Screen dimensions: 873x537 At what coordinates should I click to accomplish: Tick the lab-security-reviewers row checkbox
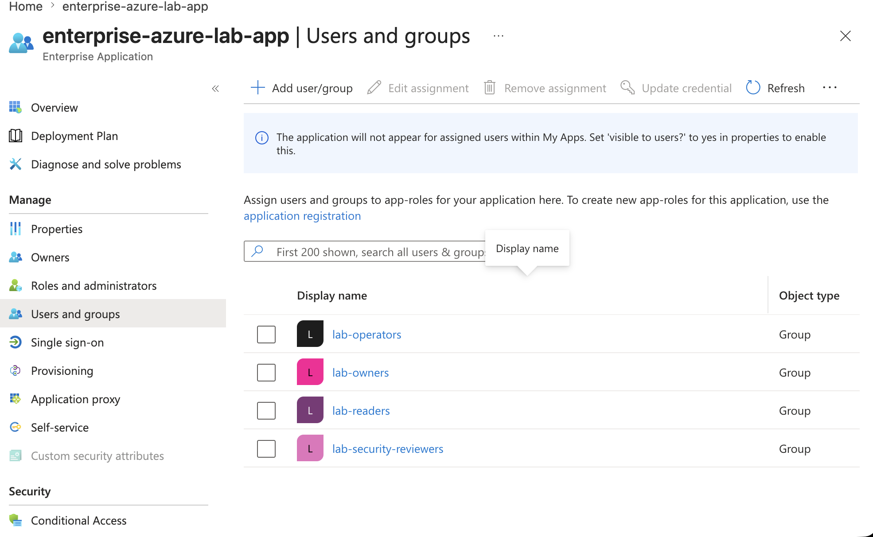click(x=266, y=449)
